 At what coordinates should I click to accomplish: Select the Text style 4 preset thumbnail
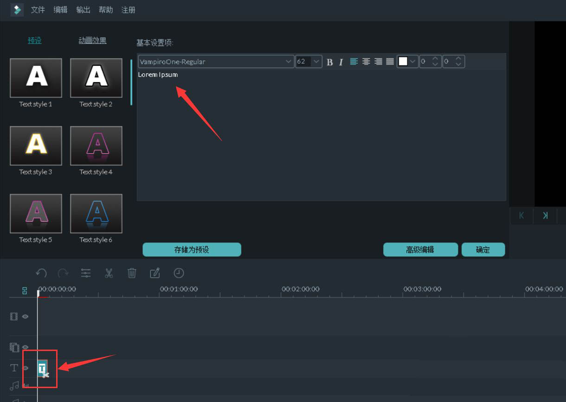96,146
